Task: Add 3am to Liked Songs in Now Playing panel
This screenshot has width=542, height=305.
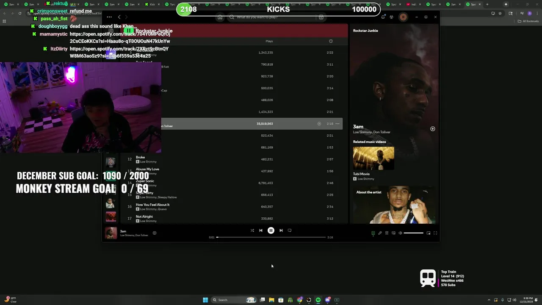Action: pos(432,129)
